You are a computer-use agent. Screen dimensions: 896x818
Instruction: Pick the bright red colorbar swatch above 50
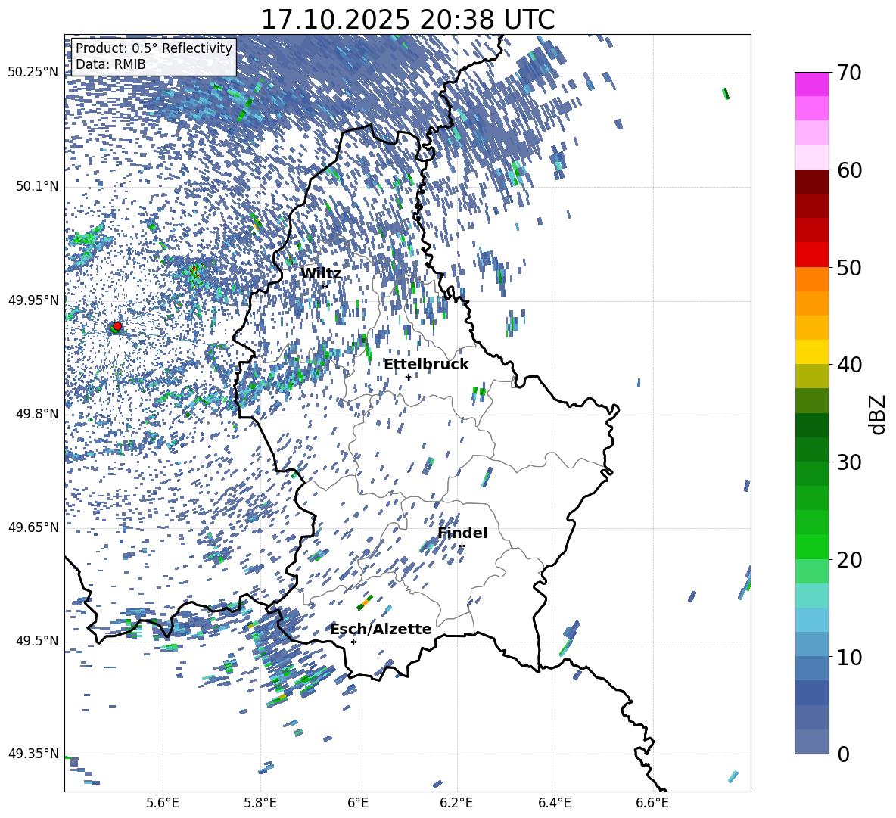(x=811, y=254)
